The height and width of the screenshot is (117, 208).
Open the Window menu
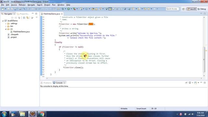coord(61,5)
